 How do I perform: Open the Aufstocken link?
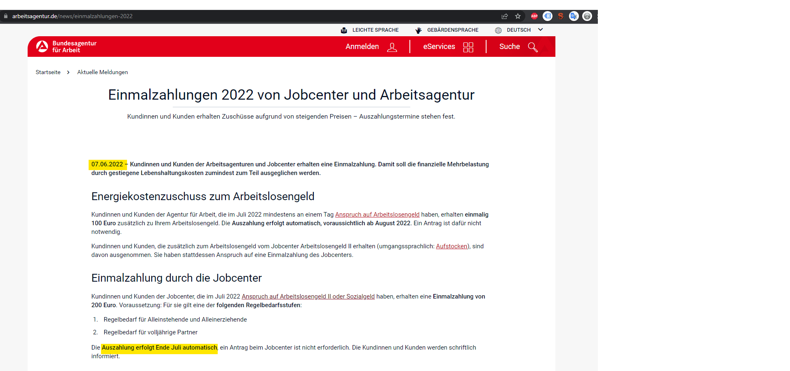tap(451, 246)
